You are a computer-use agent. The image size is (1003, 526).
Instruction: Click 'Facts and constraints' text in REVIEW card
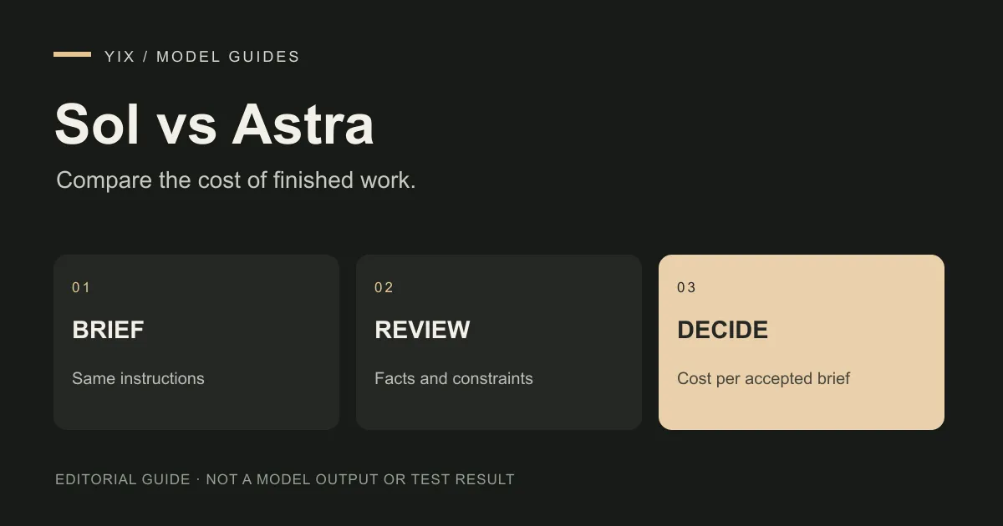(454, 378)
